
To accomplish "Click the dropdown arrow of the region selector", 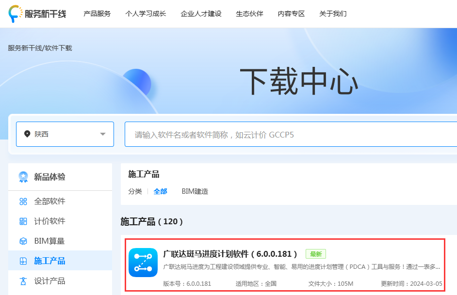I will tap(102, 134).
